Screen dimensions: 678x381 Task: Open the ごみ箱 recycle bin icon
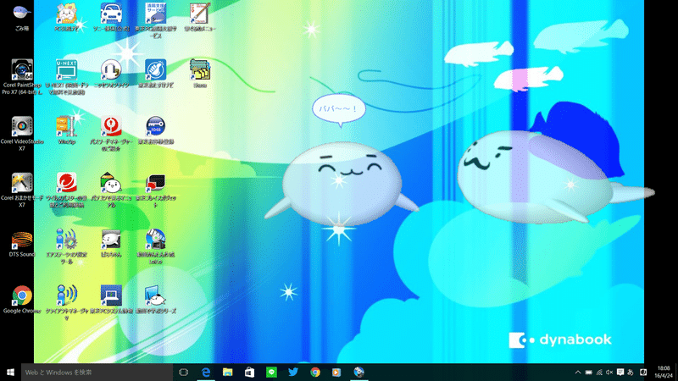[x=22, y=13]
